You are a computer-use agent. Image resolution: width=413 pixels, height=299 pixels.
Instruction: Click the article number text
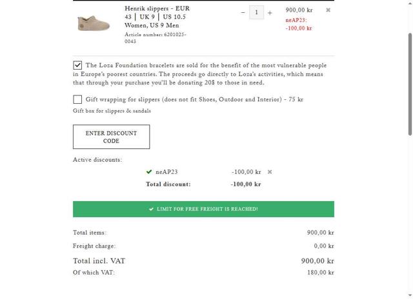click(x=155, y=37)
